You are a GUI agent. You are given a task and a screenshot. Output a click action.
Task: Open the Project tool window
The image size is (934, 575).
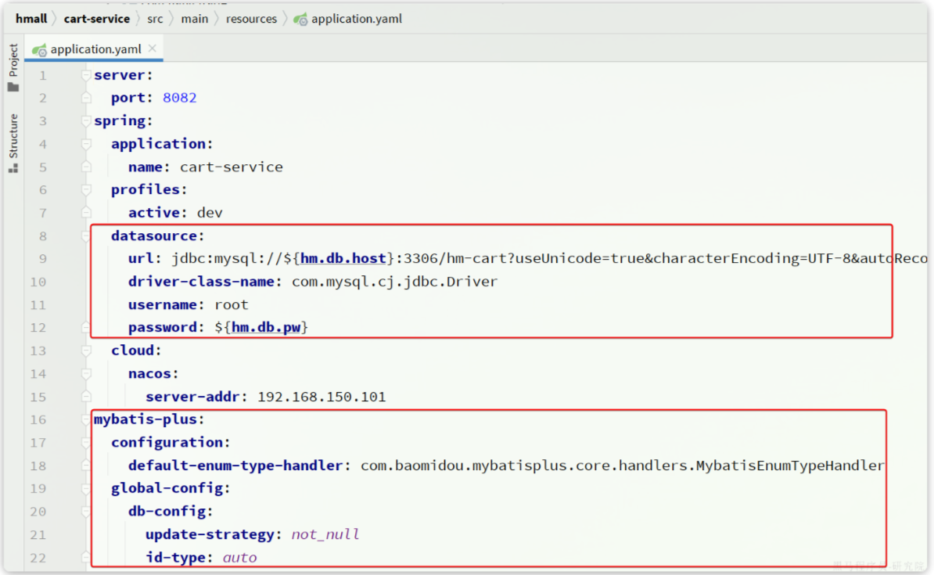13,59
